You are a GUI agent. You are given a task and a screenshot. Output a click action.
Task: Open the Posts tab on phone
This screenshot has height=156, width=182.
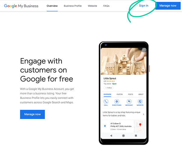coord(130,94)
